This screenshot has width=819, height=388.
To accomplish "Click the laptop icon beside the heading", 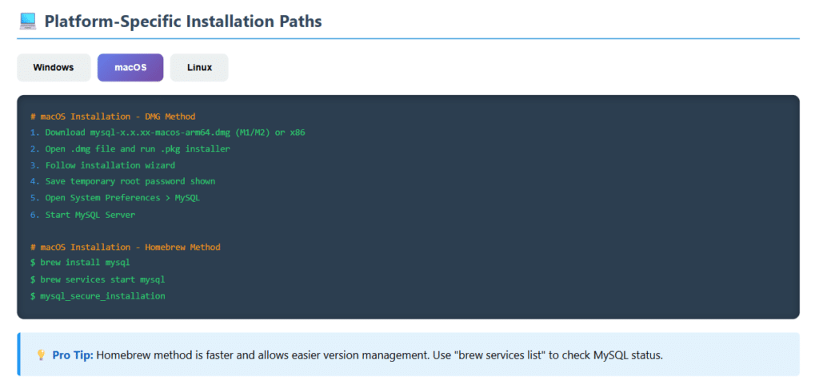I will click(x=27, y=22).
